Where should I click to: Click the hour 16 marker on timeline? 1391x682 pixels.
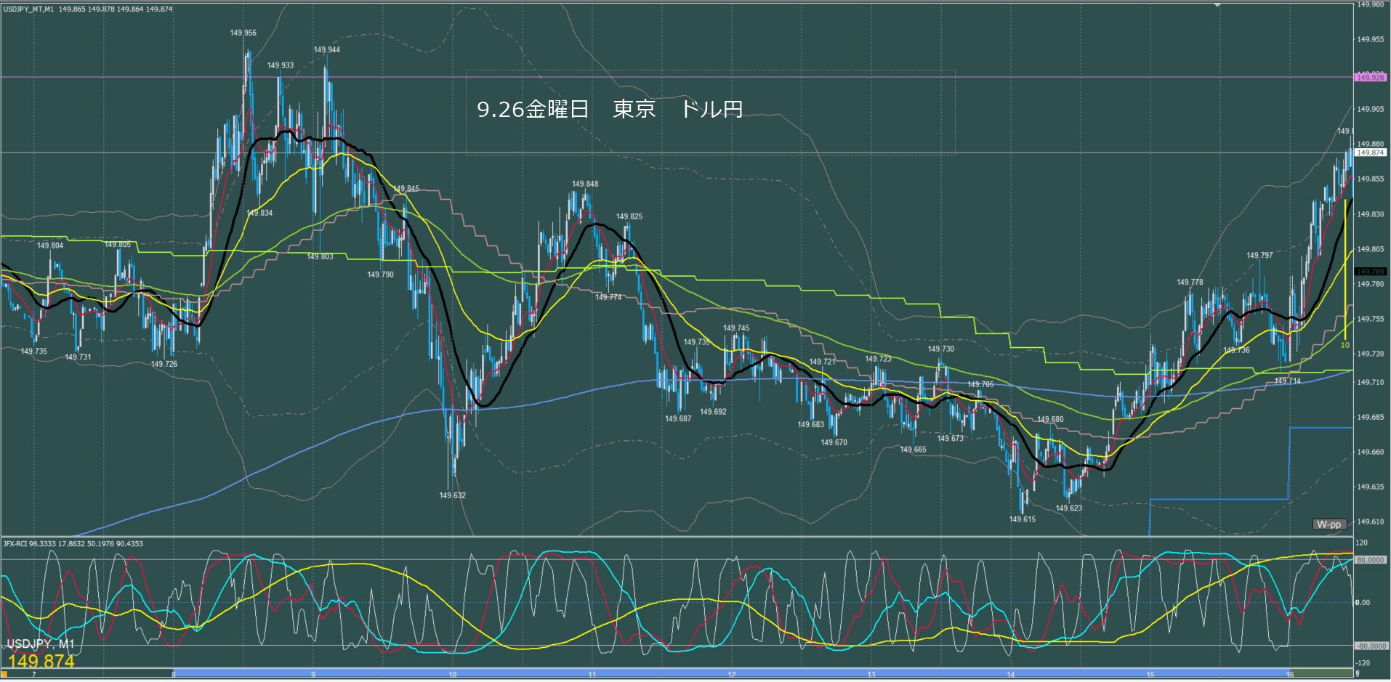1289,675
